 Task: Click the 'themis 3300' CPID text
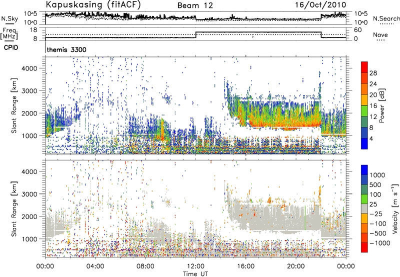pos(66,49)
